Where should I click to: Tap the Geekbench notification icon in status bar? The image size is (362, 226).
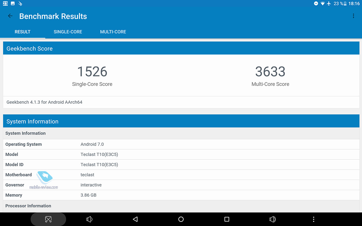tap(20, 4)
